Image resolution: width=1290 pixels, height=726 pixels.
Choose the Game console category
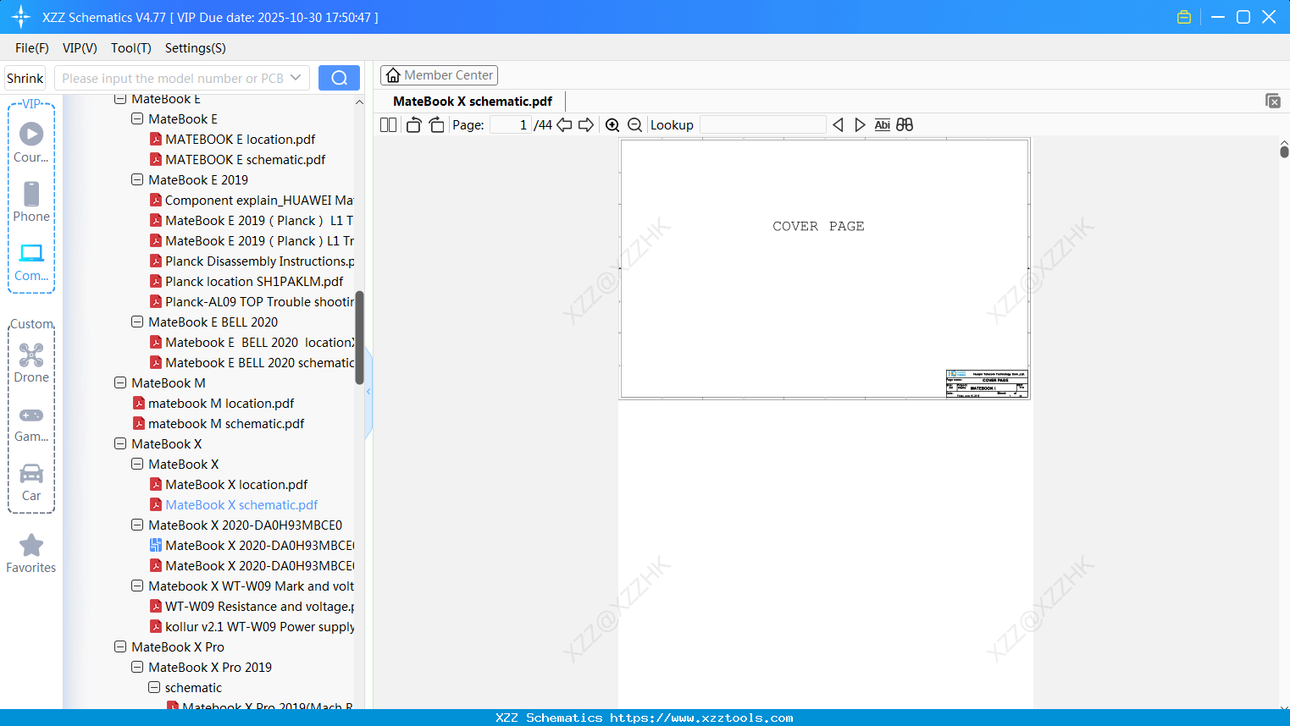[x=31, y=423]
